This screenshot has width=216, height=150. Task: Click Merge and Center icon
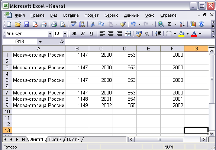point(128,34)
